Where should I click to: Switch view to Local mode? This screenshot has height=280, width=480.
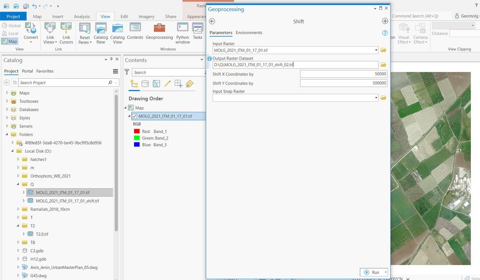point(10,33)
